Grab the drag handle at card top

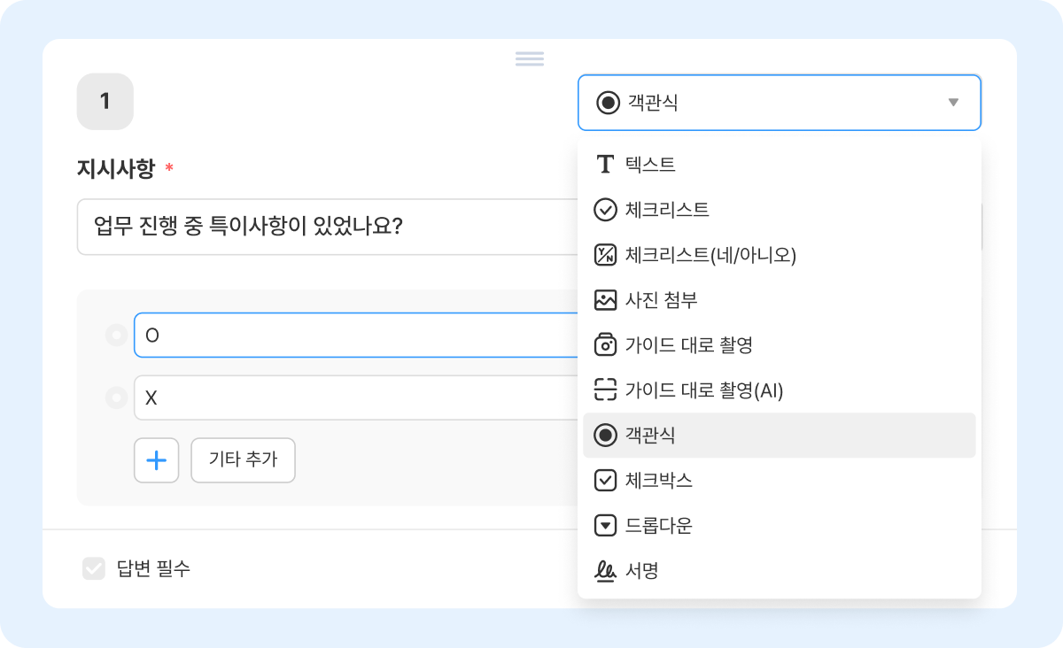pyautogui.click(x=530, y=59)
